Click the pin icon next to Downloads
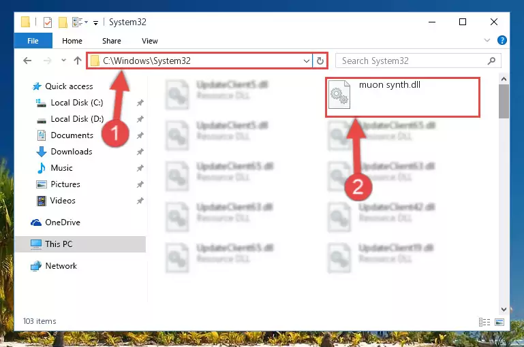The width and height of the screenshot is (524, 347). [140, 152]
